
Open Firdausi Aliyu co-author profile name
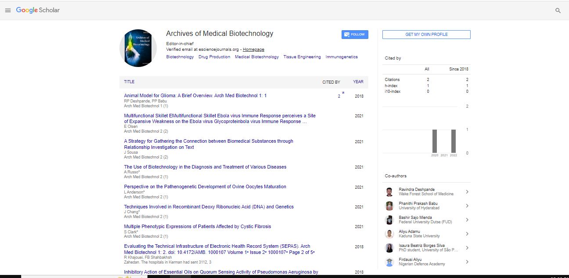coord(409,260)
